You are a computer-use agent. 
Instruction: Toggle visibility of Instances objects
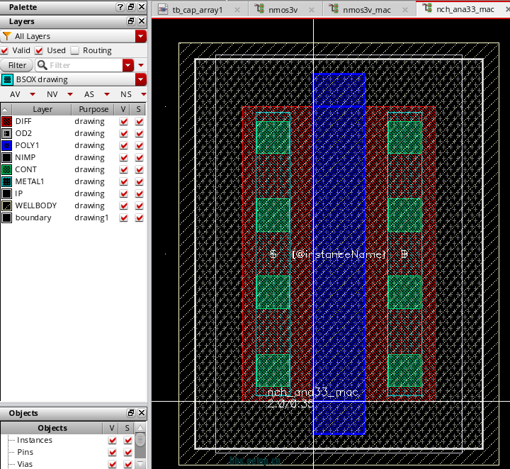pos(113,440)
